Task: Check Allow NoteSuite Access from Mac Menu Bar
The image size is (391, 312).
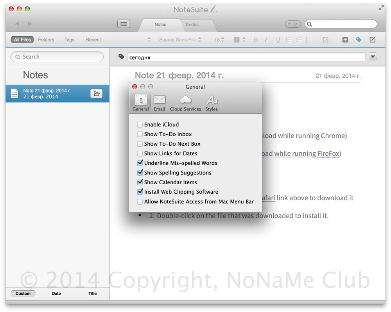Action: click(x=140, y=202)
